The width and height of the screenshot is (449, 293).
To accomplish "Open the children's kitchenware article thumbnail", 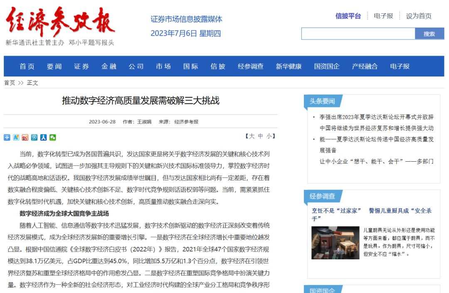I will tap(335, 243).
